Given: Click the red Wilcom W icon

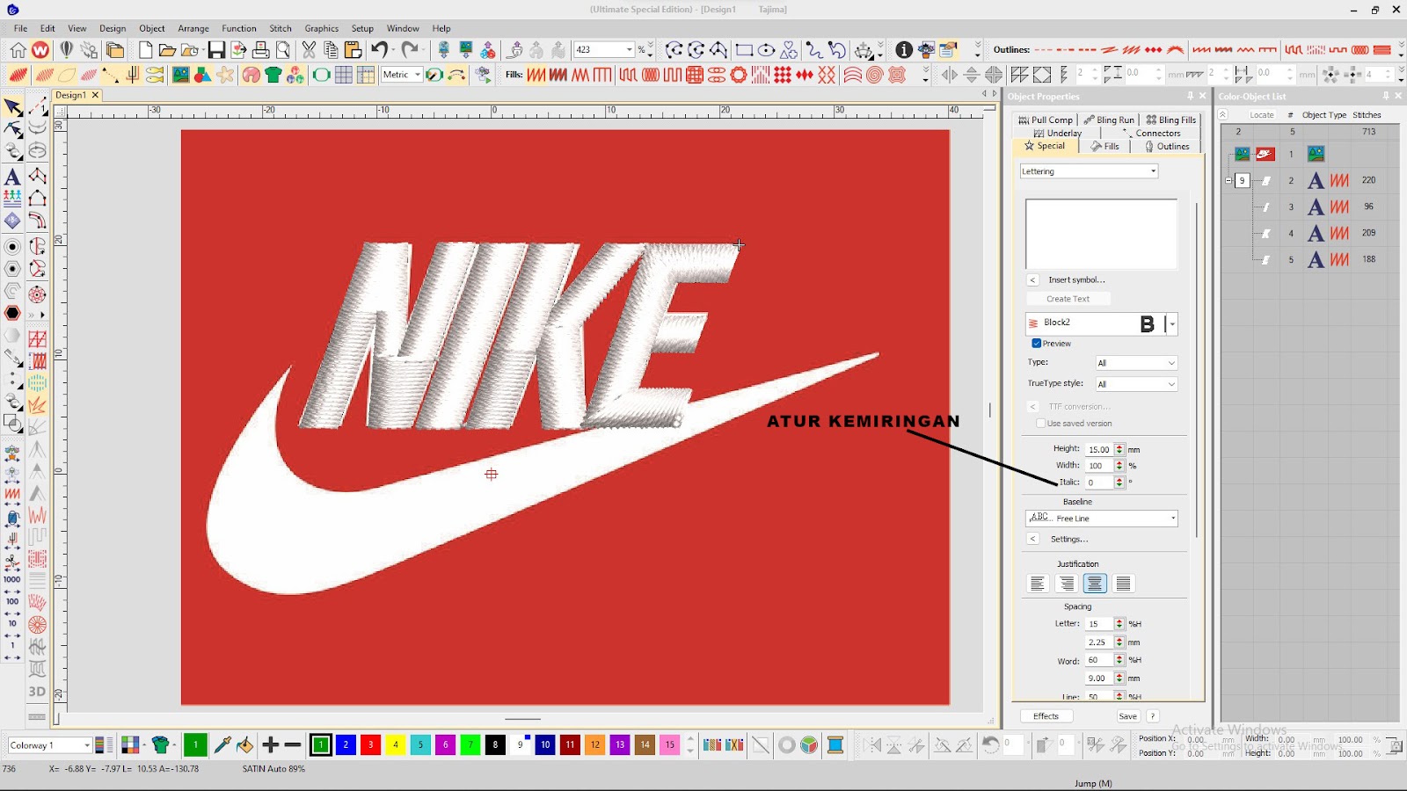Looking at the screenshot, I should coord(40,50).
